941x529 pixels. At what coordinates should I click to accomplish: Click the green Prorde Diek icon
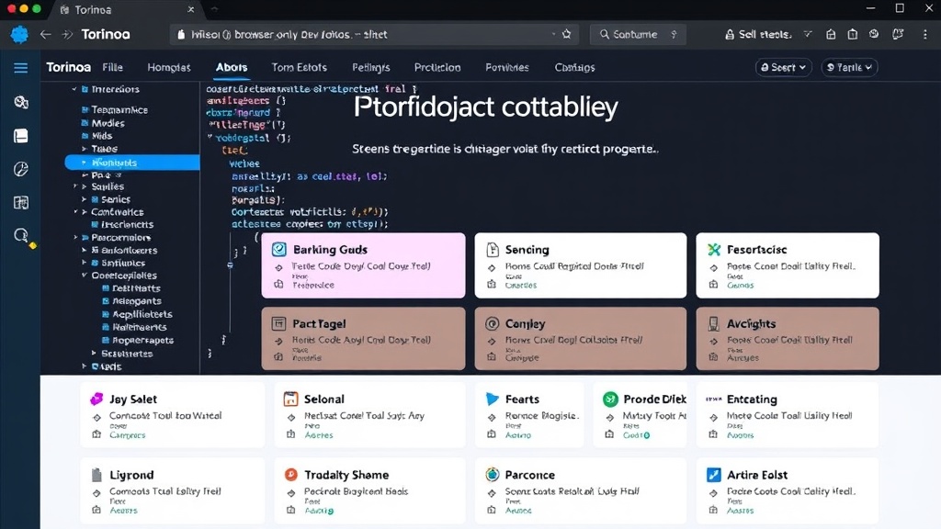point(610,399)
